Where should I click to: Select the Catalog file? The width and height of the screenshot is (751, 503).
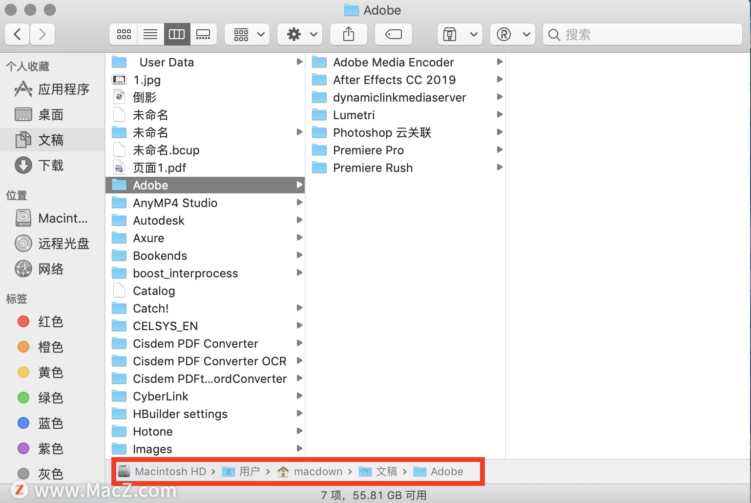pos(205,291)
